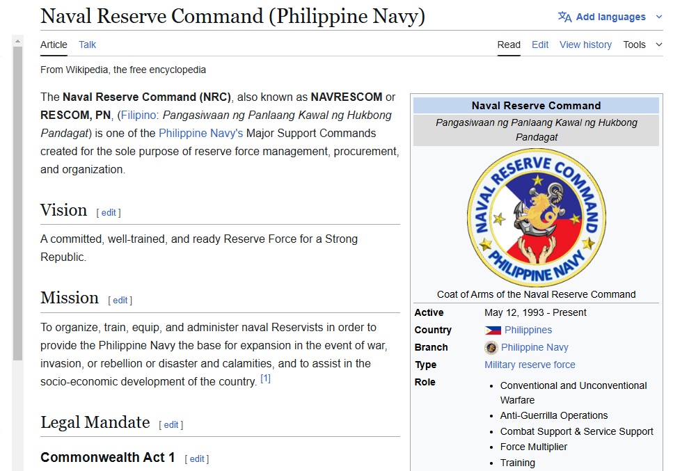Click the 'Type' infobox label
The width and height of the screenshot is (673, 471).
click(x=425, y=365)
